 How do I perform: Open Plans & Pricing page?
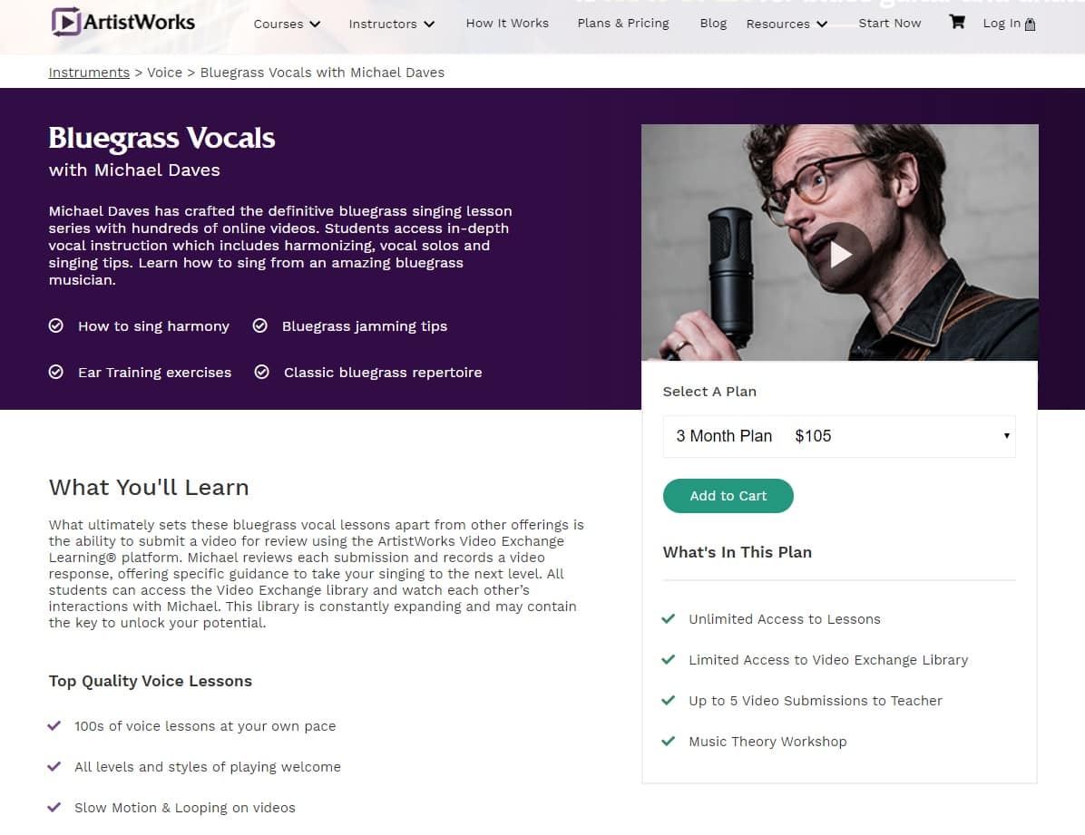coord(623,23)
